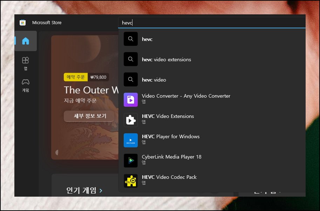Click the 지금 예약 주문 subtitle text
Image resolution: width=320 pixels, height=211 pixels.
80,101
